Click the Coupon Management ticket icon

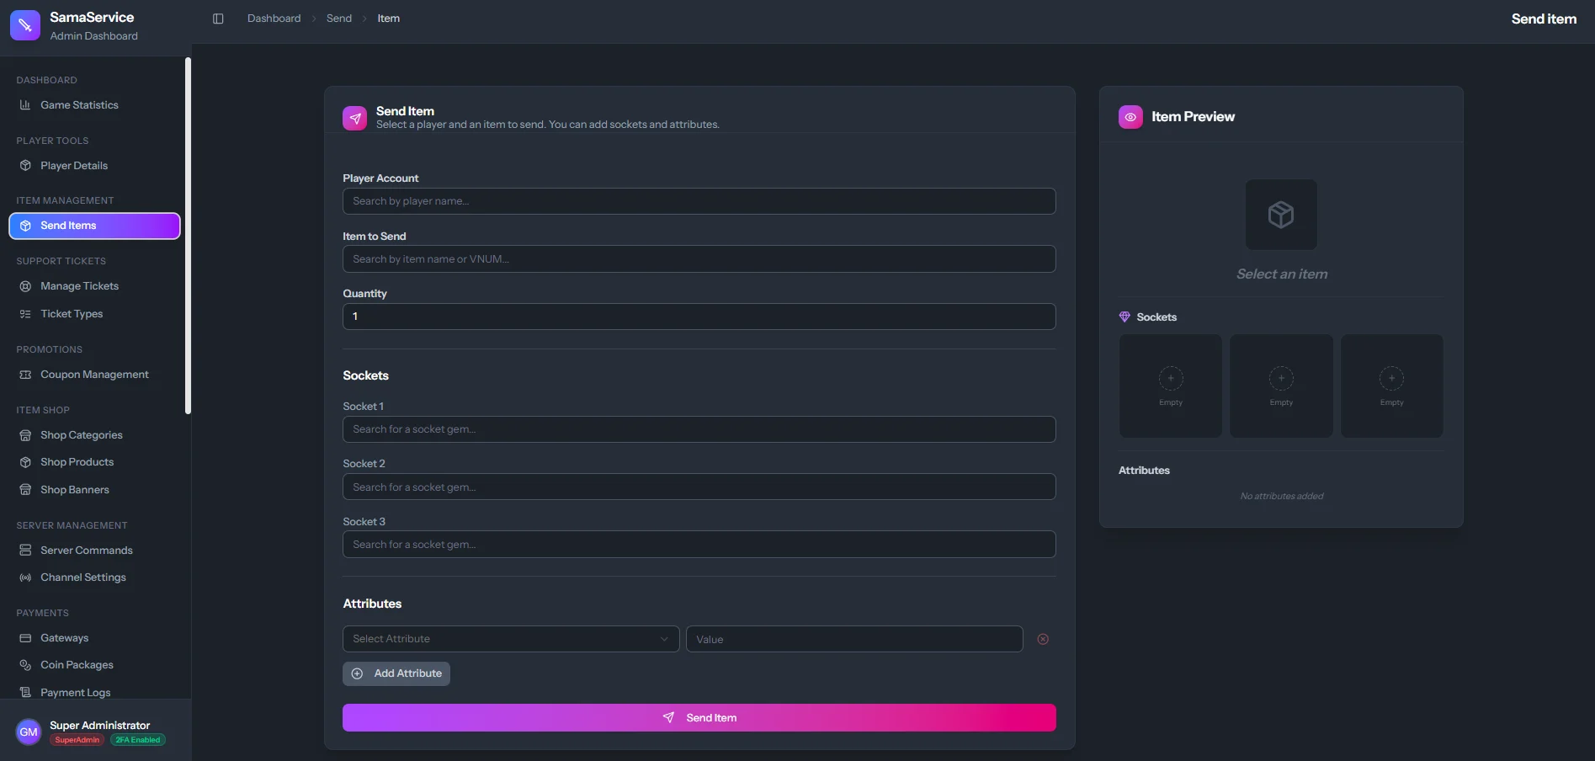coord(25,375)
